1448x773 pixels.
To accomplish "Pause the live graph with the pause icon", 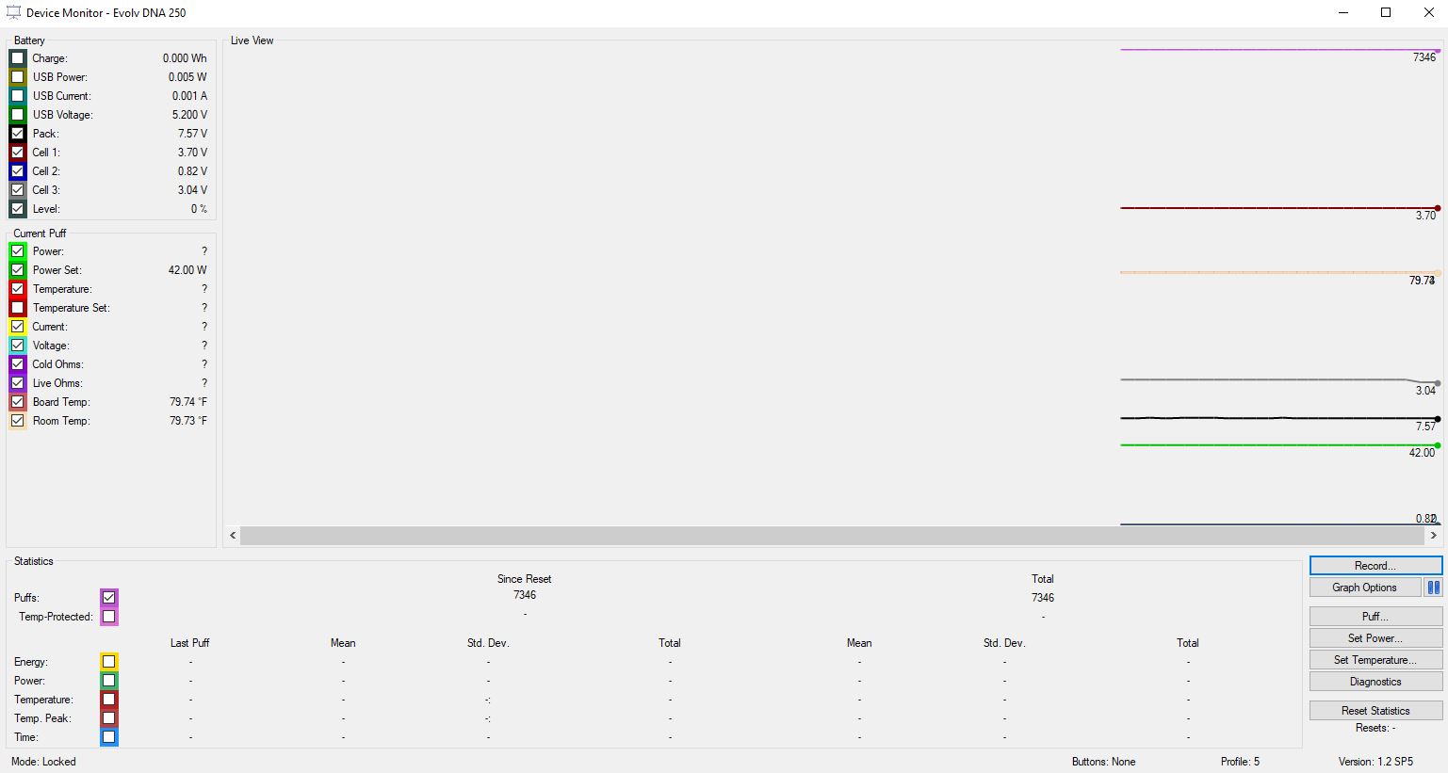I will click(1433, 588).
